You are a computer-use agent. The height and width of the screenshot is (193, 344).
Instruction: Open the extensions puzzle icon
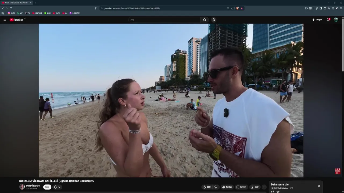(x=306, y=8)
